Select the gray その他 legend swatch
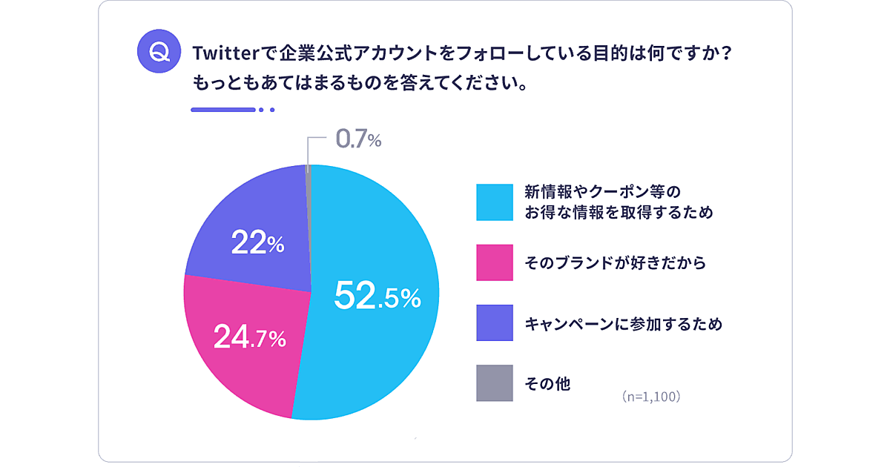This screenshot has width=890, height=467. point(495,383)
